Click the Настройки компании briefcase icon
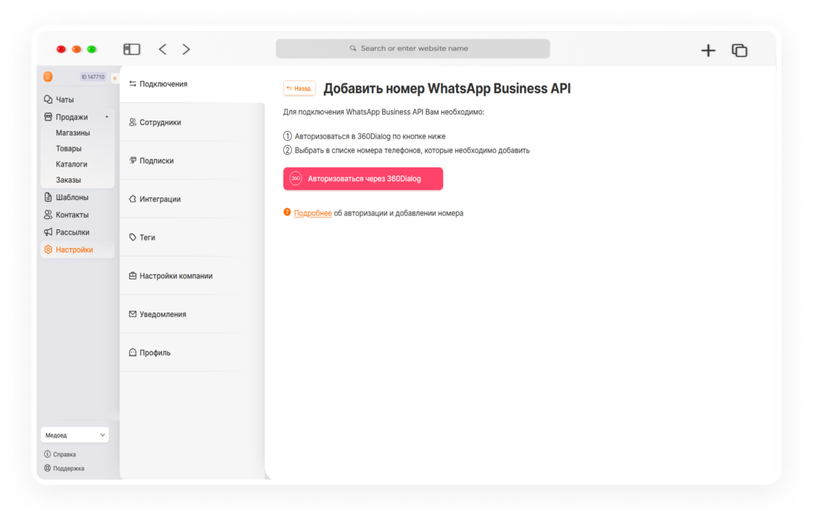The image size is (813, 522). (x=133, y=276)
